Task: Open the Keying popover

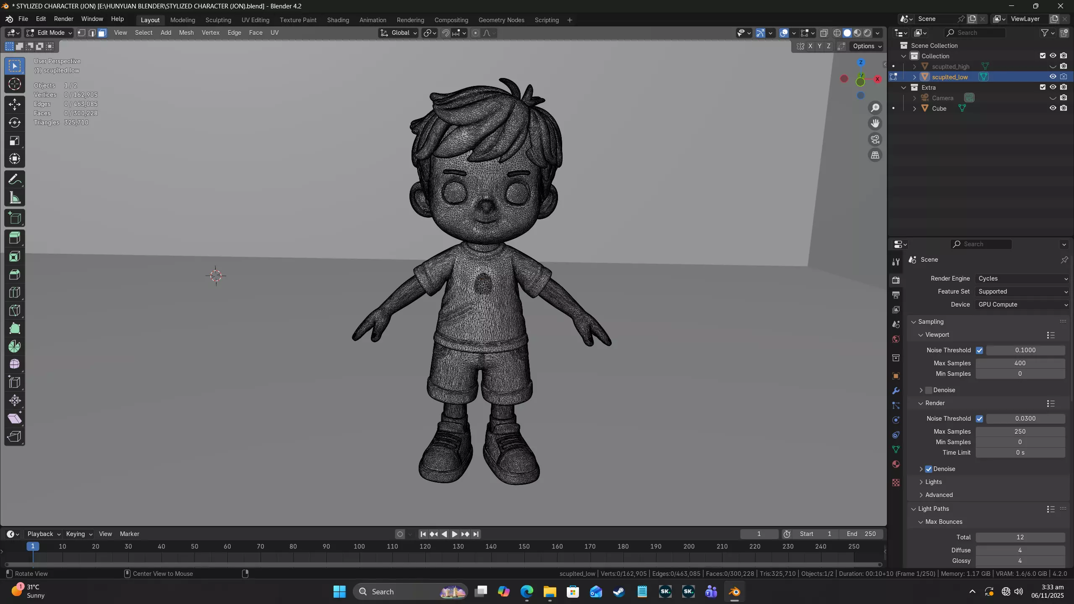Action: (x=79, y=534)
